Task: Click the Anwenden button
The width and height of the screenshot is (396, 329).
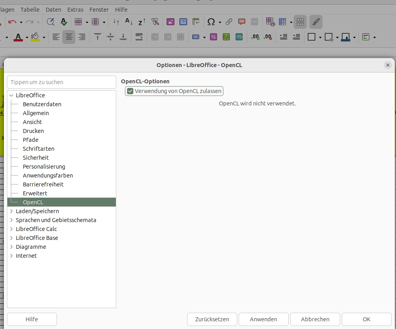Action: (263, 319)
